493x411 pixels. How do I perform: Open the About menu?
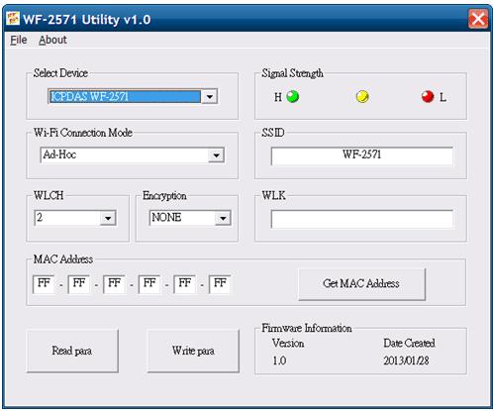coord(52,40)
